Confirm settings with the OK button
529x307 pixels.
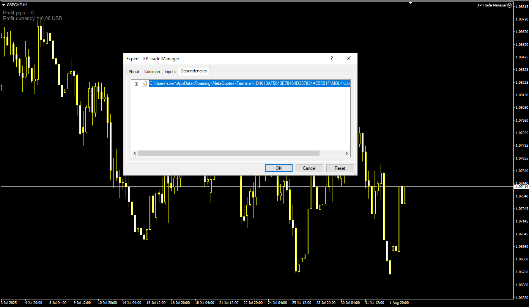point(279,168)
